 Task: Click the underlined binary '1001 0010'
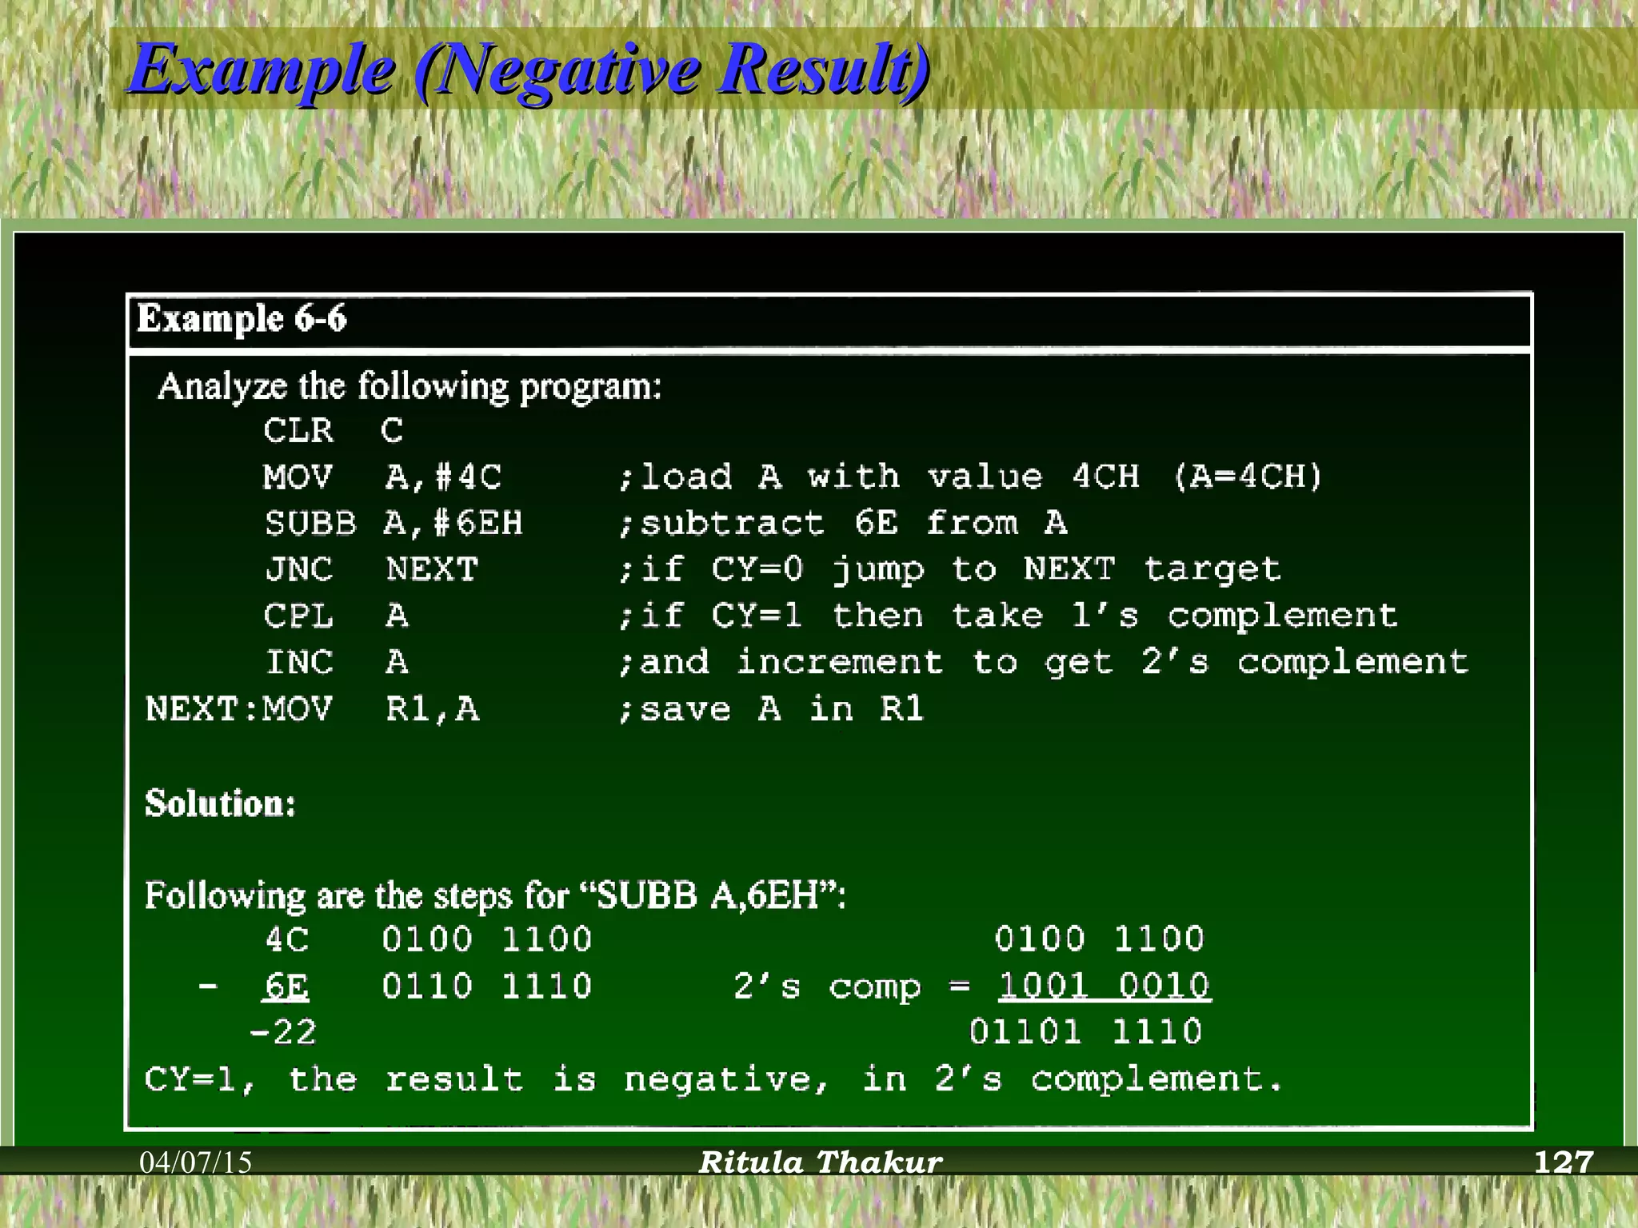click(x=1104, y=986)
